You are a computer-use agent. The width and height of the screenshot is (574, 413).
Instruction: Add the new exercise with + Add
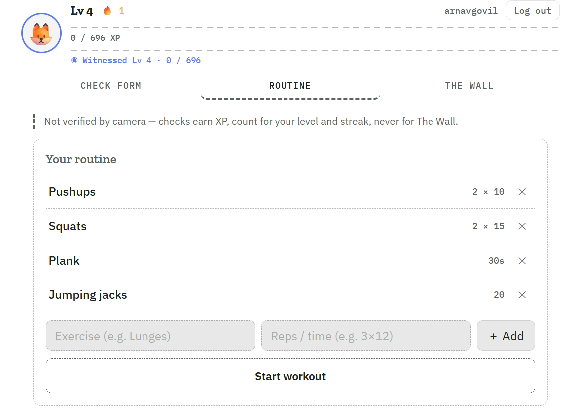coord(506,336)
